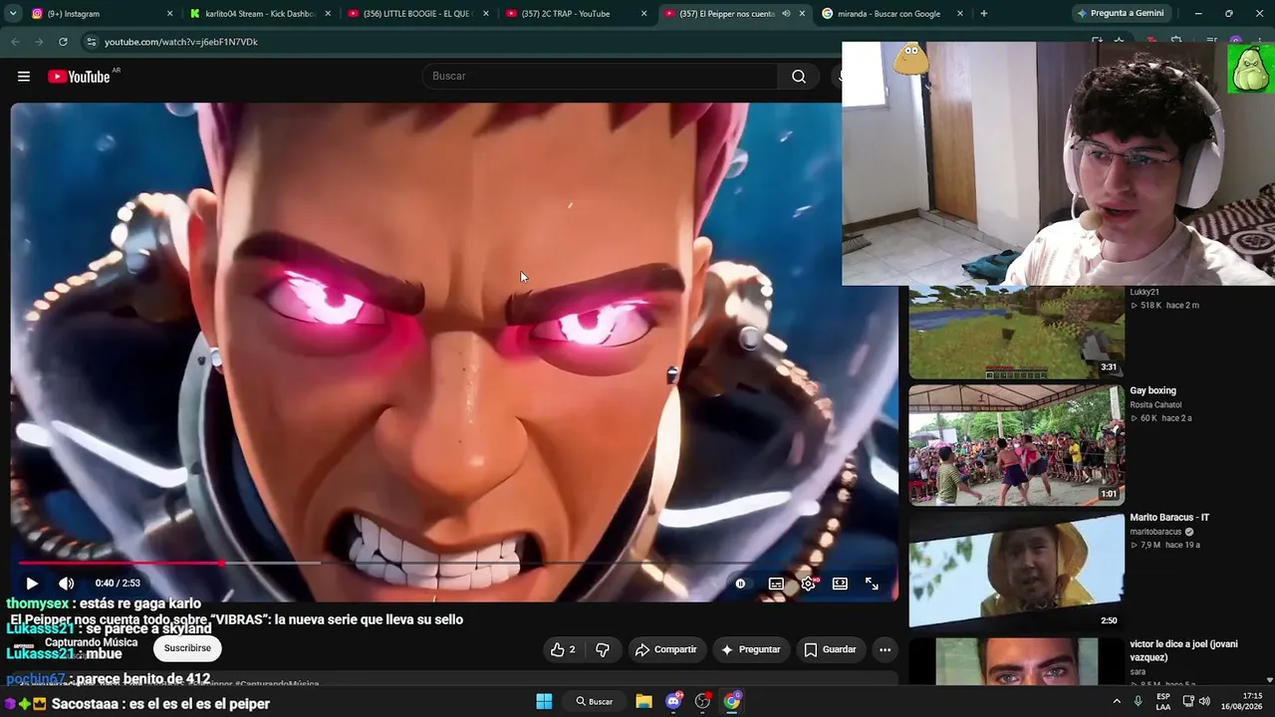Viewport: 1275px width, 717px height.
Task: Dislike the video with thumbs down
Action: click(603, 649)
